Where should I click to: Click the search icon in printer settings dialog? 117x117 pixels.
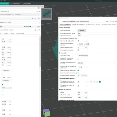tap(111, 21)
